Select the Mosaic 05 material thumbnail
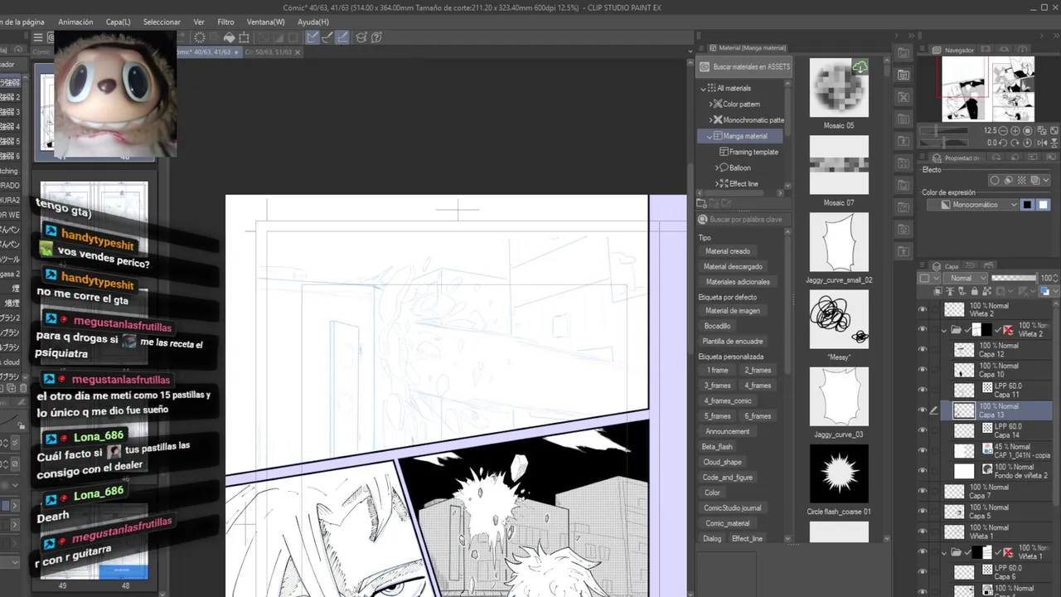Viewport: 1061px width, 597px height. point(839,88)
